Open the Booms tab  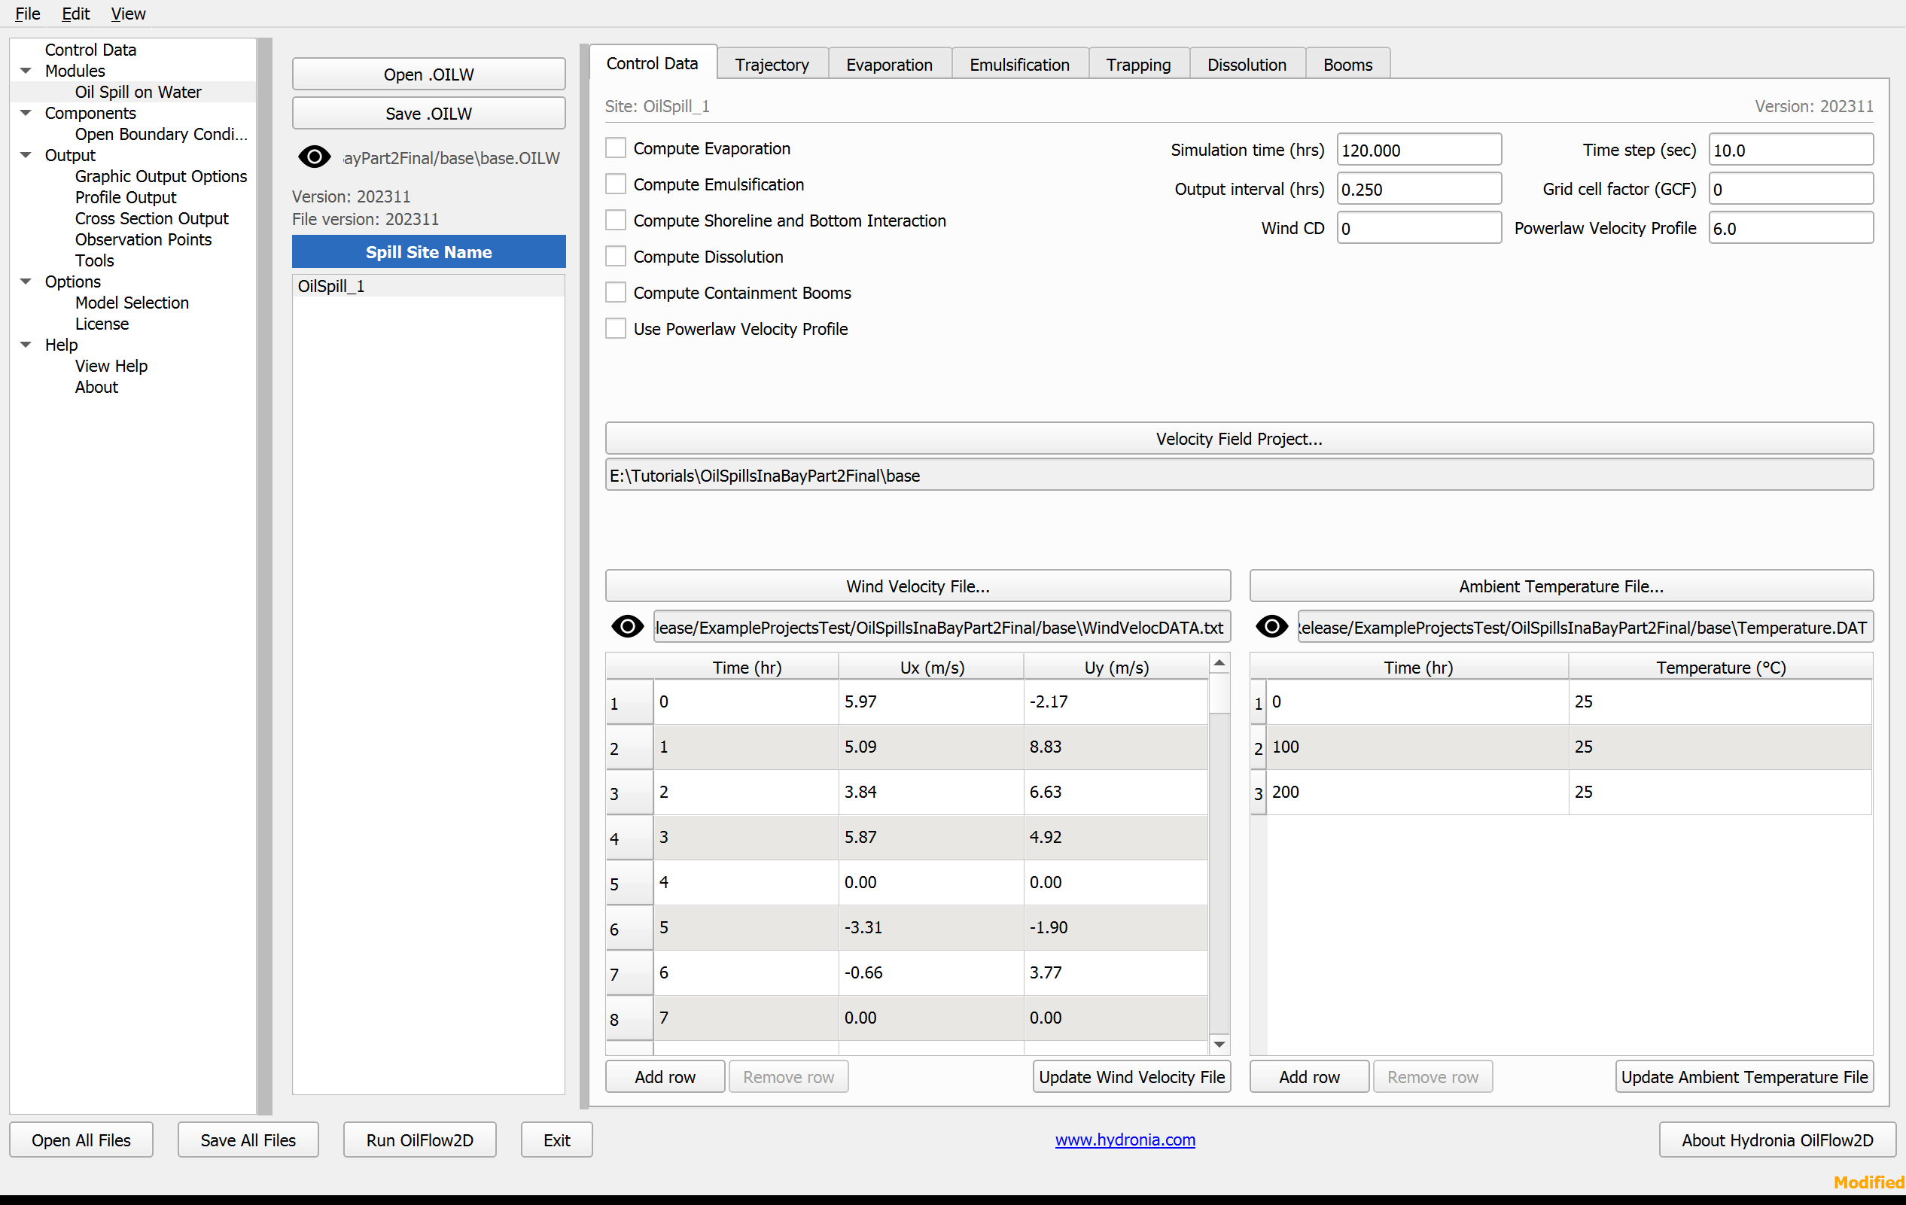pyautogui.click(x=1347, y=64)
